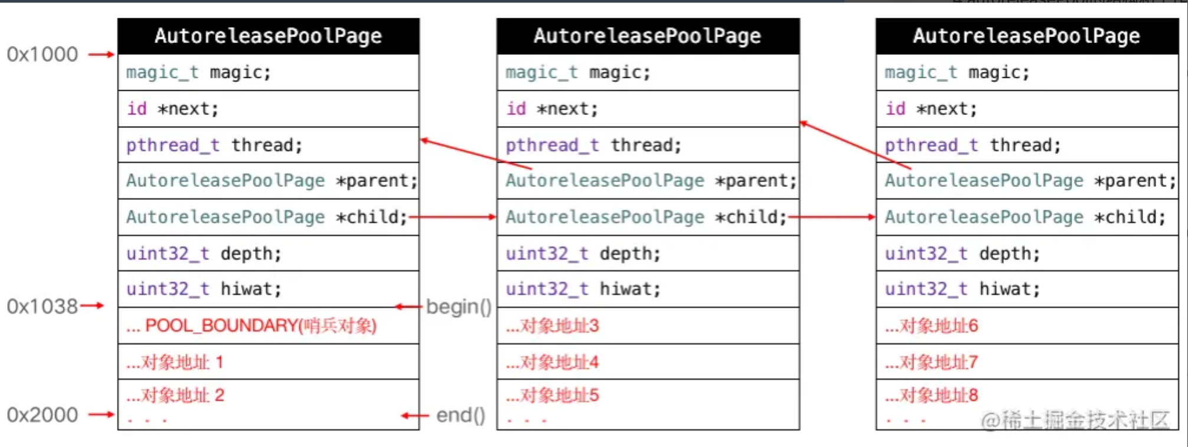Click the 0x1000 address label
This screenshot has height=447, width=1188.
pos(43,54)
